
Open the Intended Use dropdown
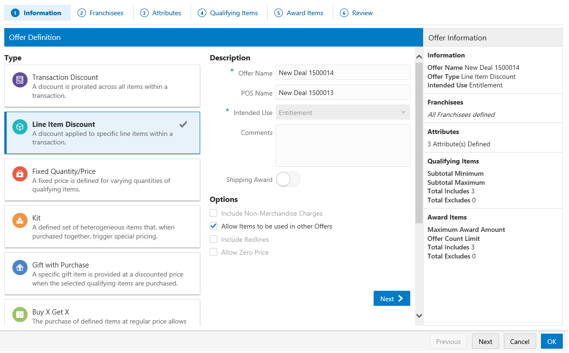coord(343,113)
